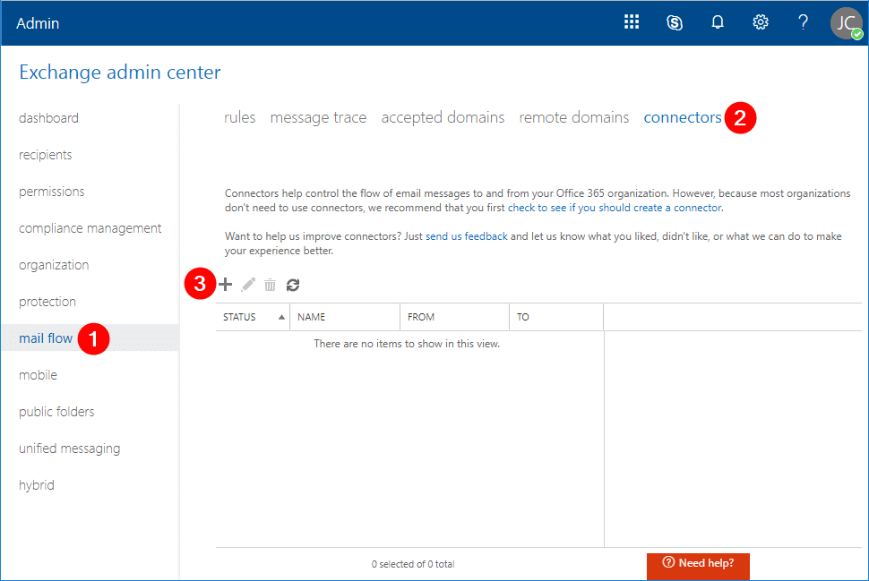The height and width of the screenshot is (581, 869).
Task: Click the Need help? button
Action: click(x=698, y=565)
